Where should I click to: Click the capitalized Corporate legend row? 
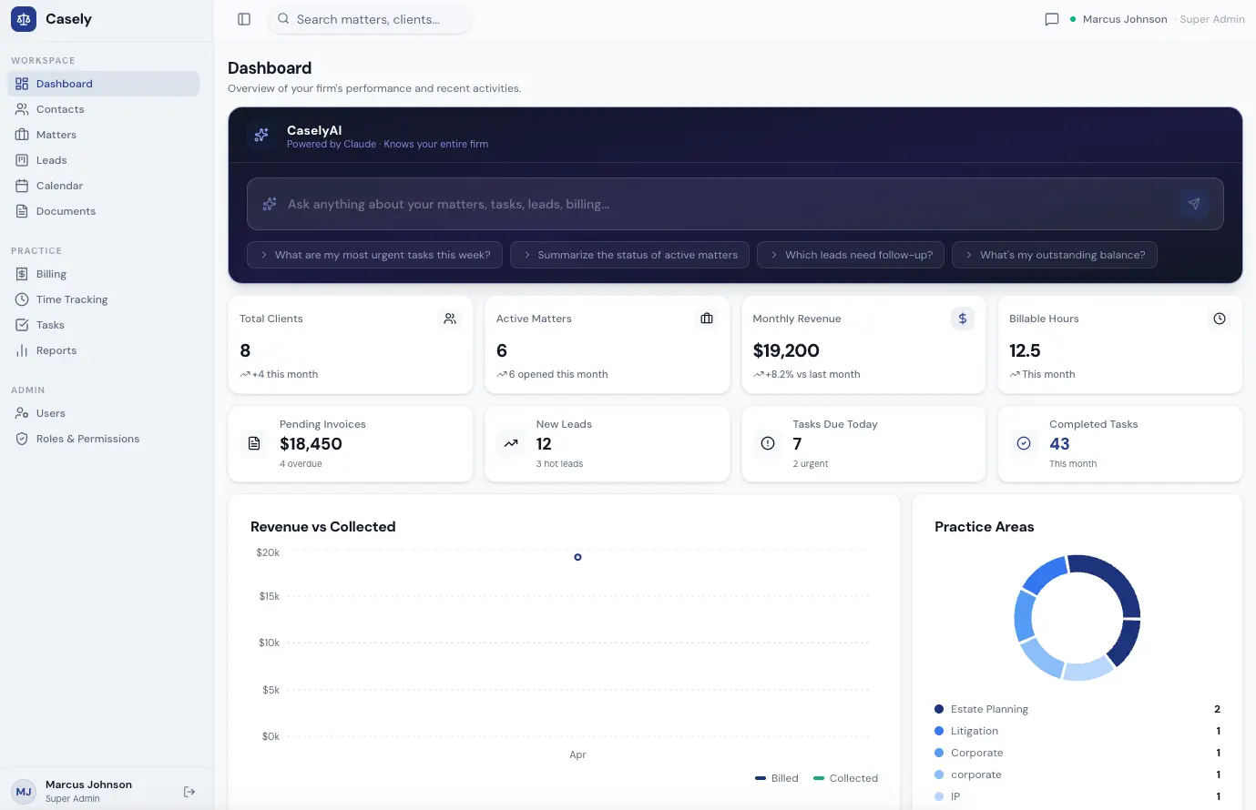click(x=1077, y=753)
